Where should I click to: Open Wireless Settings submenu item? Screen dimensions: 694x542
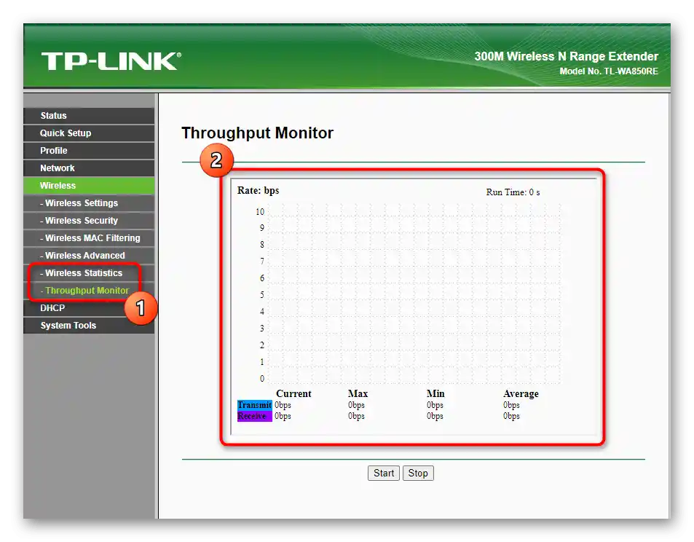[89, 203]
